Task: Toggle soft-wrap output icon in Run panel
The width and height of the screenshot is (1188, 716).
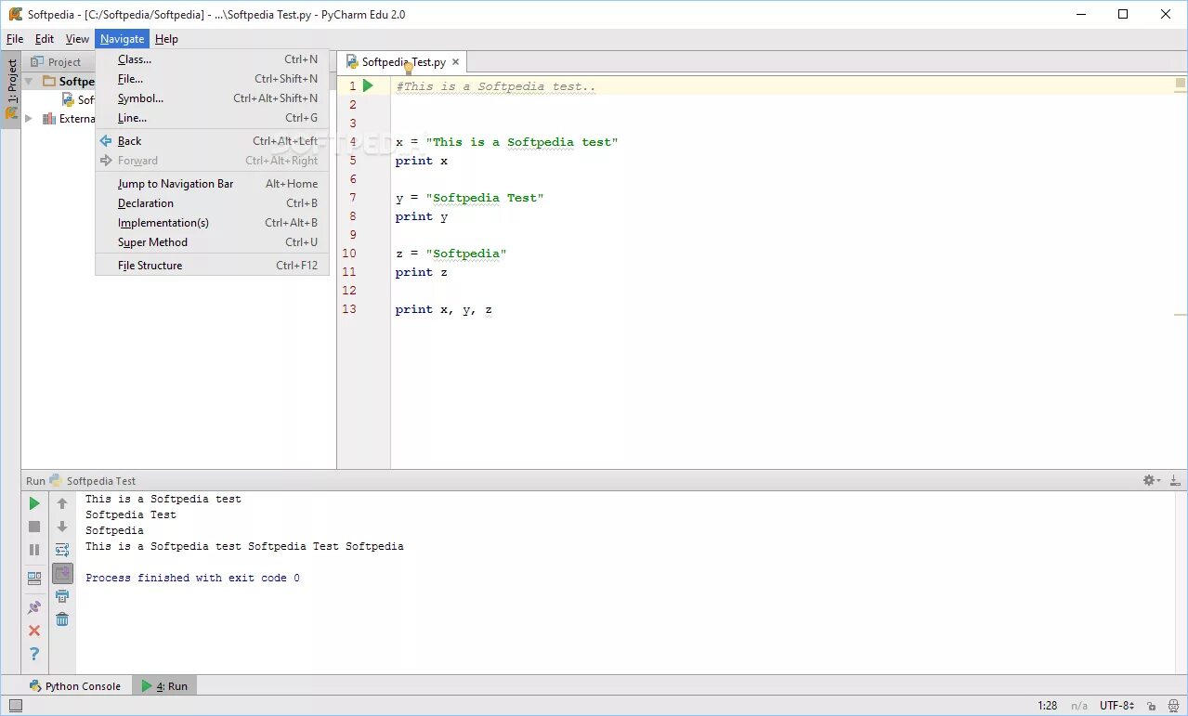Action: [62, 550]
